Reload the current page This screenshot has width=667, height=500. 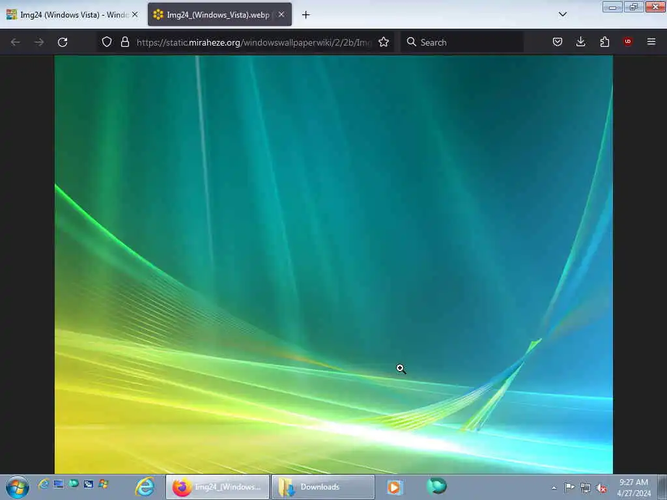63,42
